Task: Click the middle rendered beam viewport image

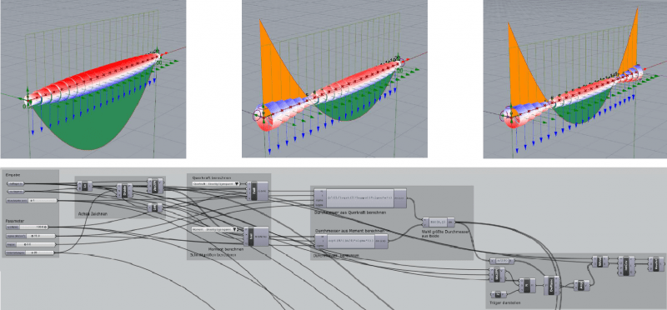Action: point(334,79)
